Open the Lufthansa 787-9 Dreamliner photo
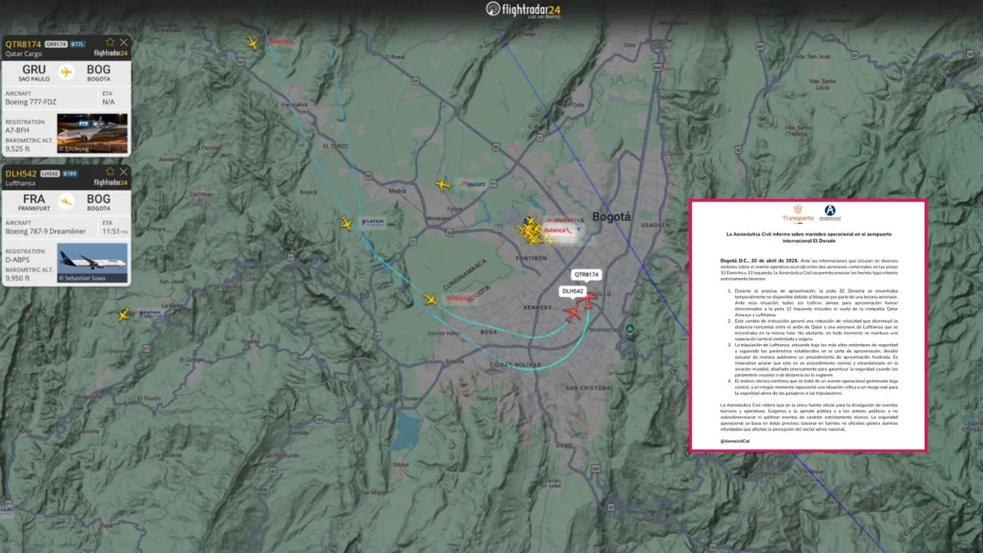The width and height of the screenshot is (983, 553). point(92,262)
